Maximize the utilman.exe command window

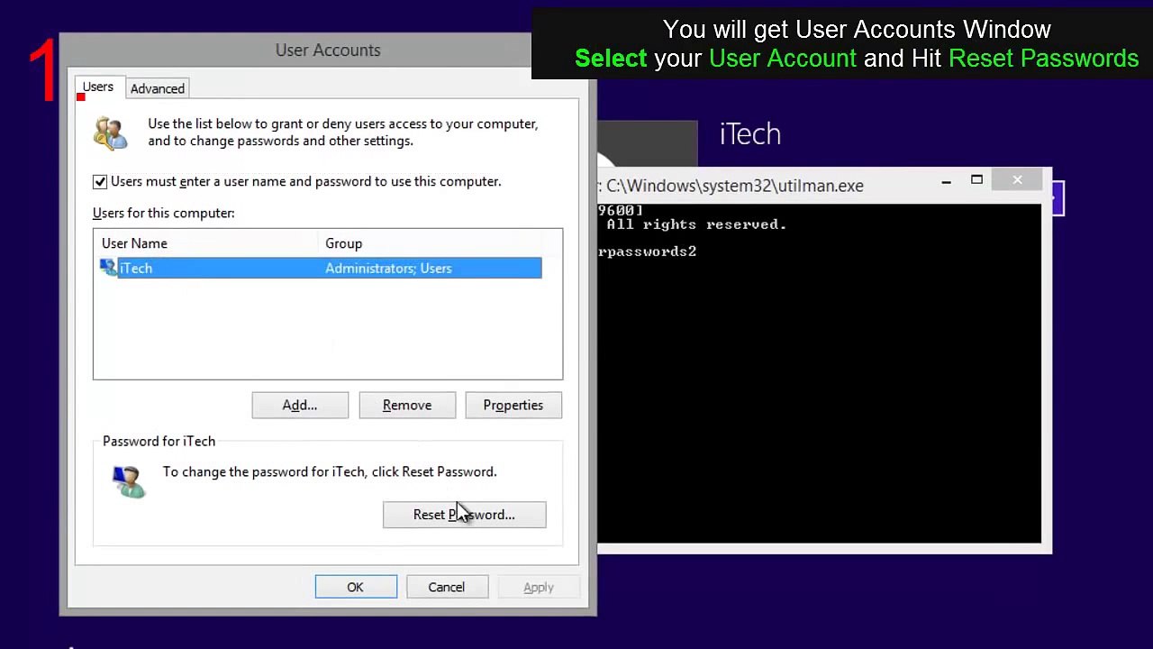point(976,180)
